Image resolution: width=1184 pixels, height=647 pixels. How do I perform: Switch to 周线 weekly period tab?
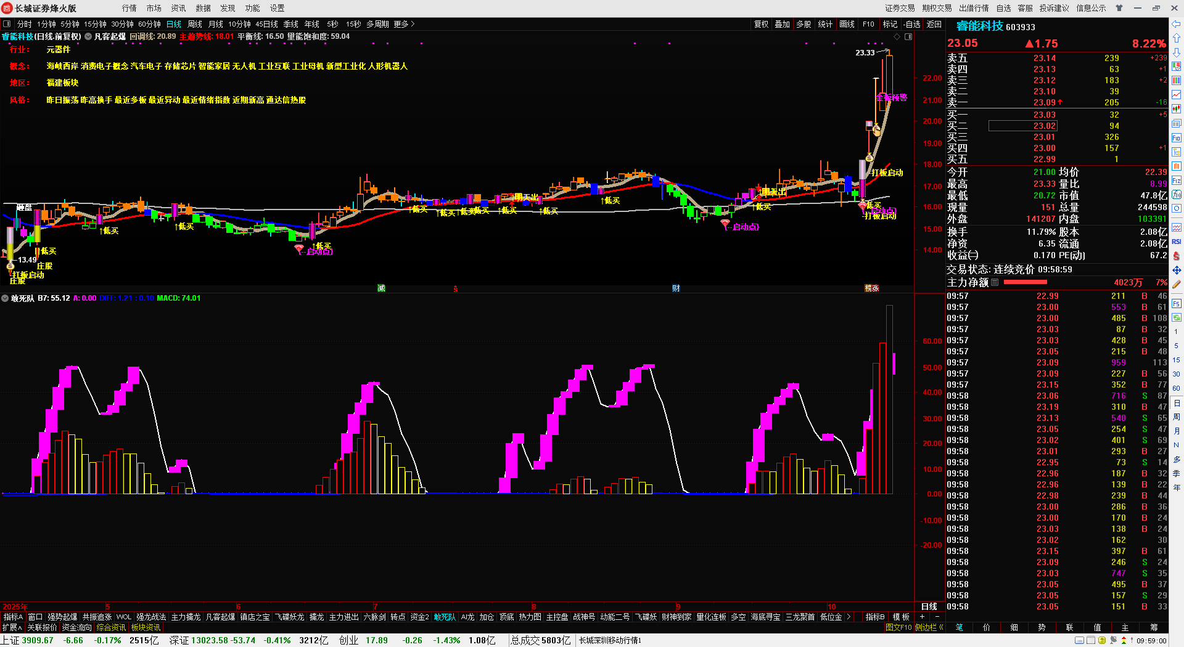pos(195,24)
